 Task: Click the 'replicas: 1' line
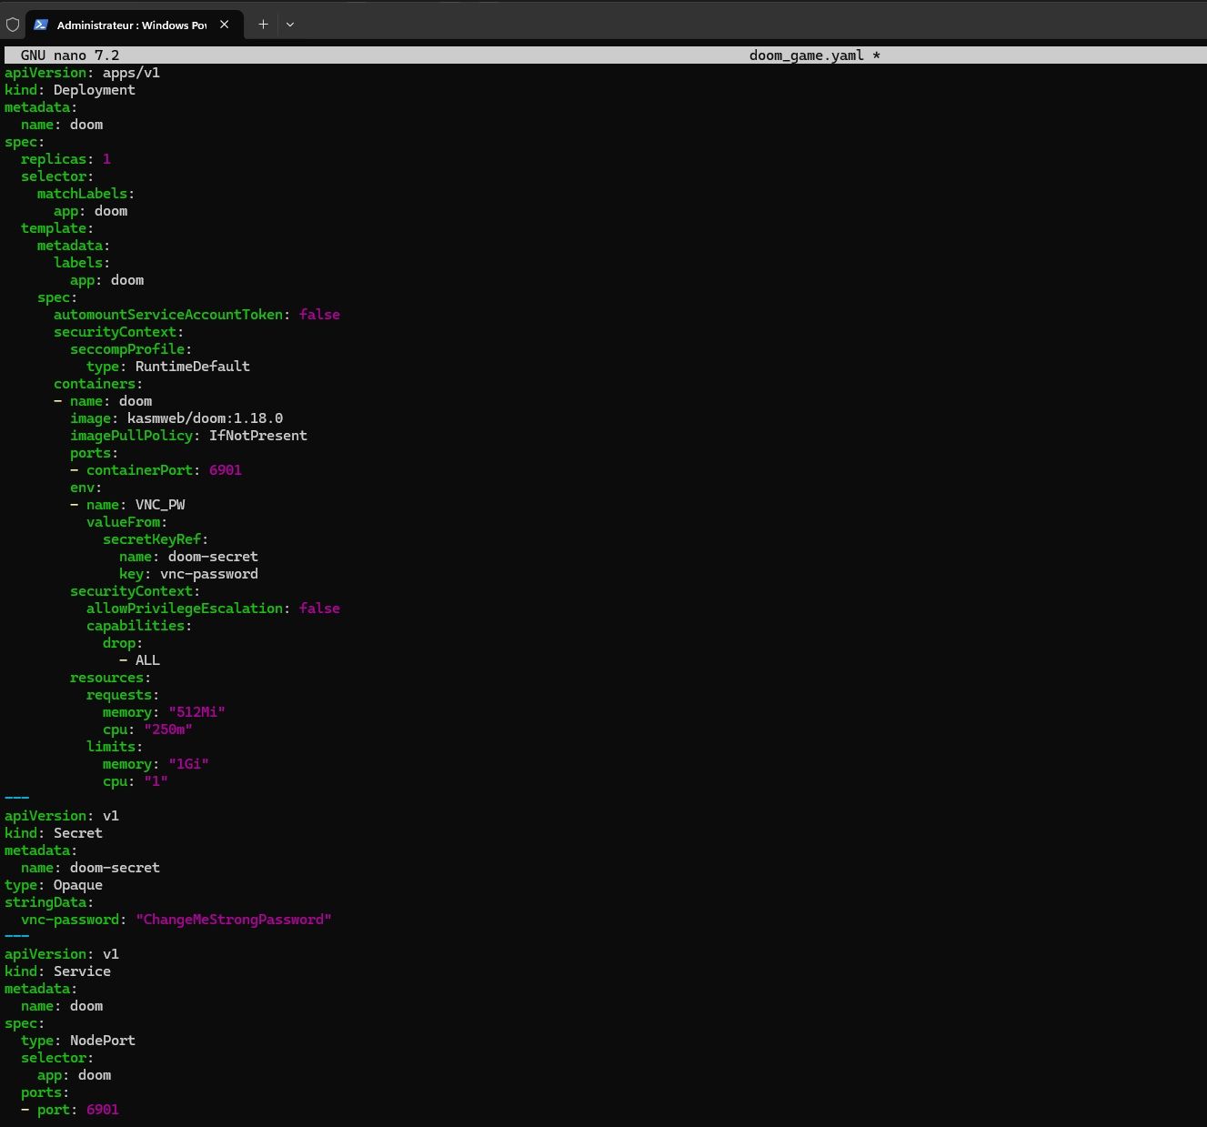point(65,159)
